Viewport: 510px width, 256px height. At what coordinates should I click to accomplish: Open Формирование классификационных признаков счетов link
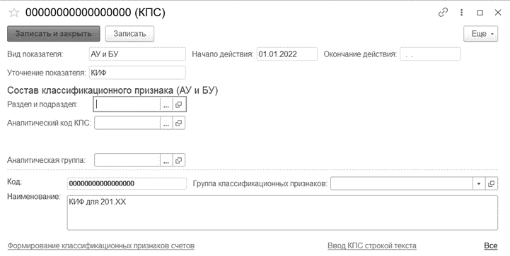click(101, 245)
